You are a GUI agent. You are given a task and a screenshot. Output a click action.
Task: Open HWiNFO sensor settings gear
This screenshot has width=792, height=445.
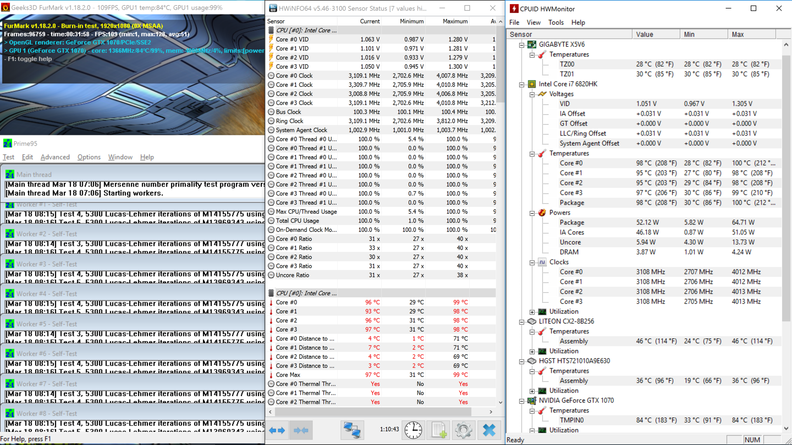(x=463, y=430)
